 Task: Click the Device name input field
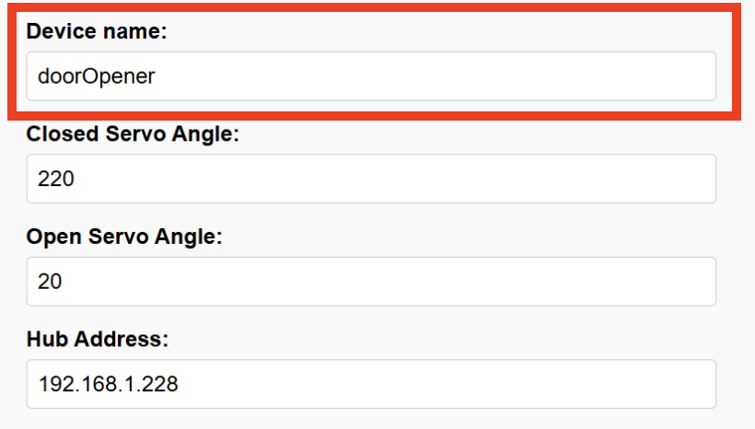click(371, 76)
